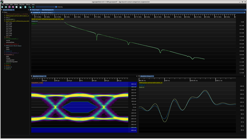Open the history toolbar icon
The image size is (247, 139).
(20, 7)
